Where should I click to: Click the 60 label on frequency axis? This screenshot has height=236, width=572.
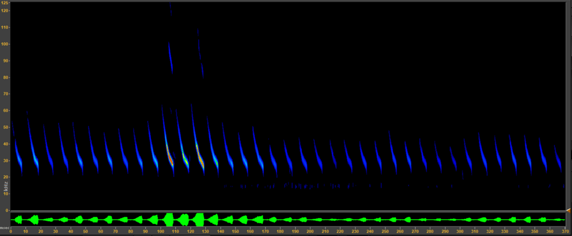(x=5, y=111)
